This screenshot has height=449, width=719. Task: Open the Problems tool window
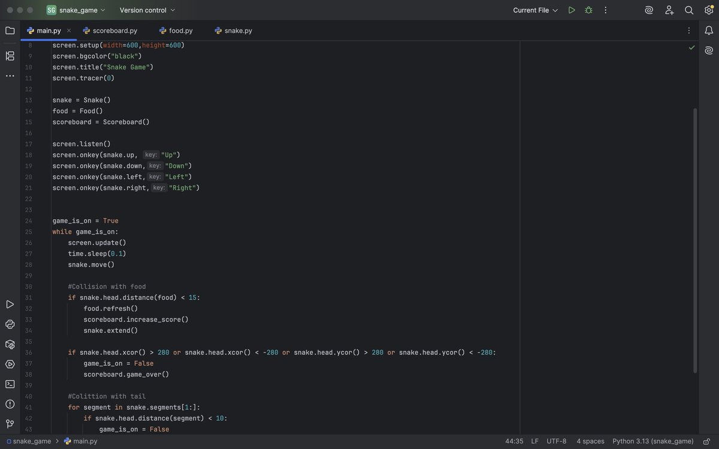click(x=10, y=404)
